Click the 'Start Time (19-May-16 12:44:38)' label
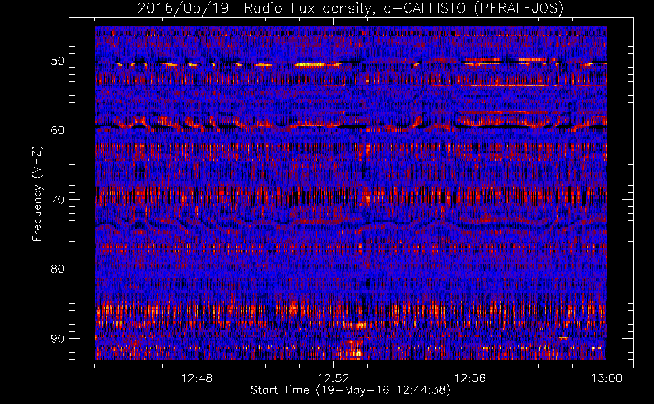This screenshot has height=404, width=654. point(350,390)
